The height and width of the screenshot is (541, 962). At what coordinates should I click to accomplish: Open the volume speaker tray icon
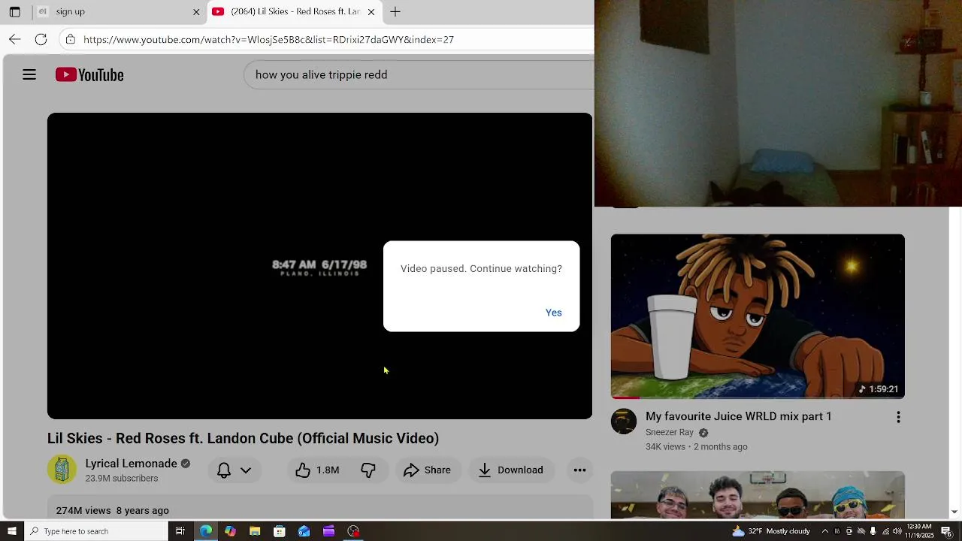897,531
